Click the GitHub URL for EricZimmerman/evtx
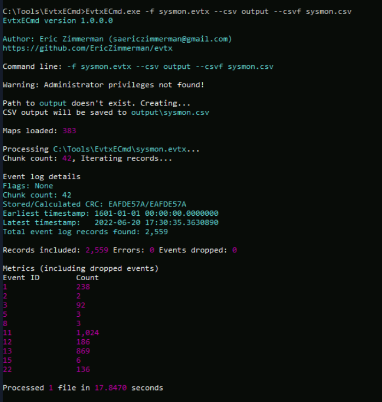 pyautogui.click(x=87, y=48)
